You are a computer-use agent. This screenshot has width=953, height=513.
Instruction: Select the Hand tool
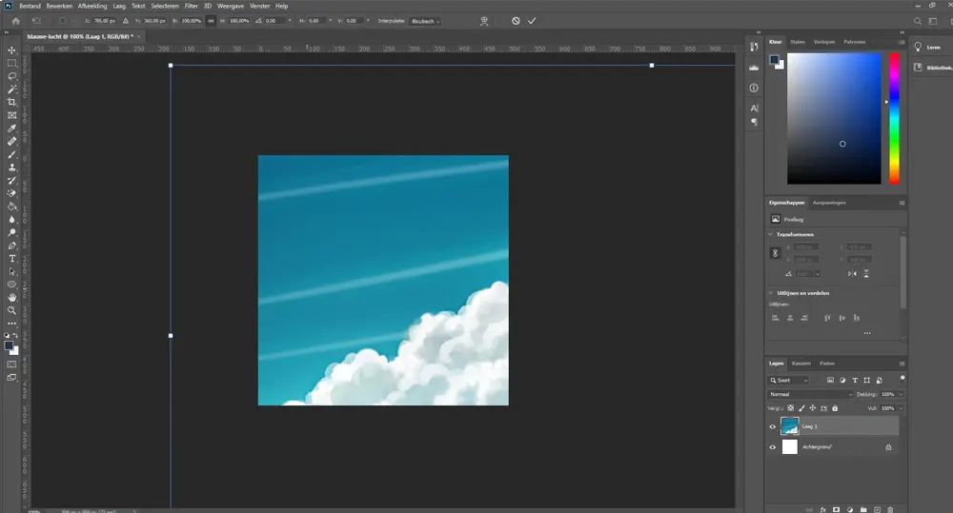point(11,298)
